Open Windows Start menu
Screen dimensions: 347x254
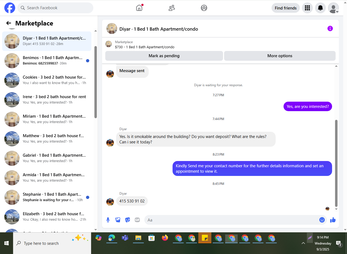click(7, 243)
